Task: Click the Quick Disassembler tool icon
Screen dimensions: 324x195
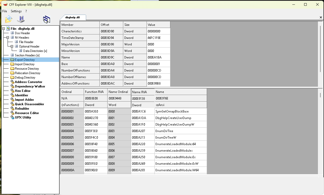Action: coord(12,104)
